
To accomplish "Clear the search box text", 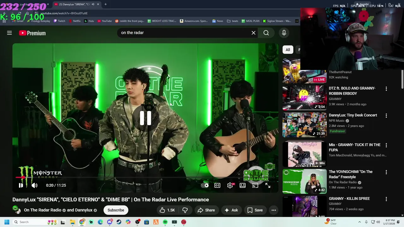I will pos(253,33).
